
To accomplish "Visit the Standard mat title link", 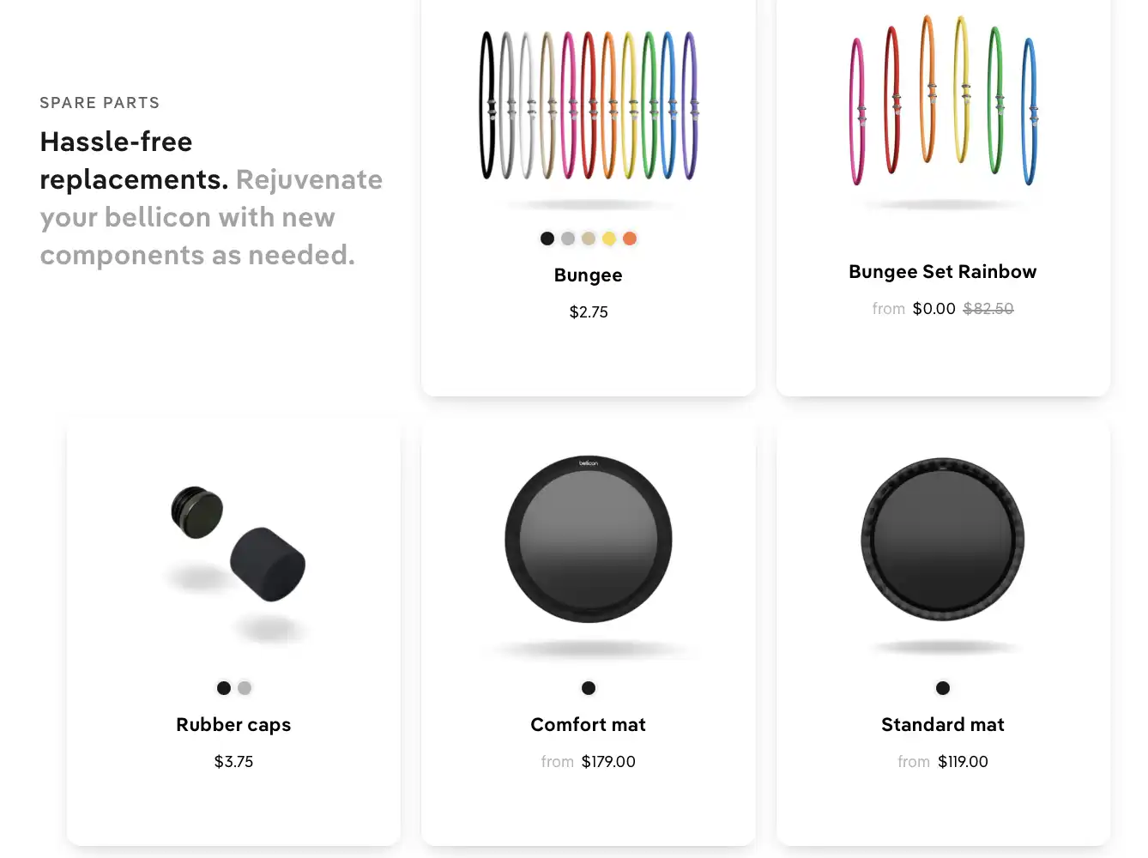I will (x=943, y=725).
